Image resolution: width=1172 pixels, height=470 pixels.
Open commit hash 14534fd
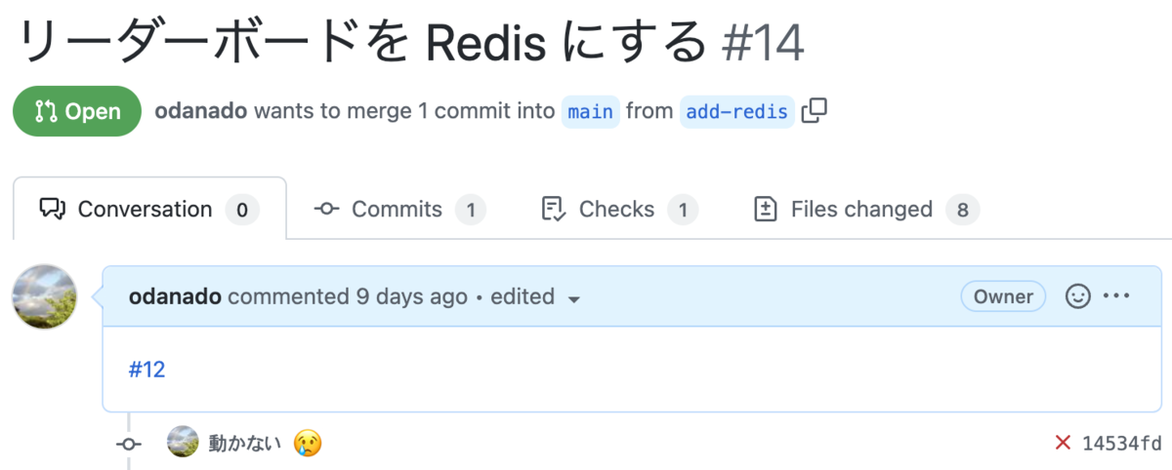(x=1122, y=444)
